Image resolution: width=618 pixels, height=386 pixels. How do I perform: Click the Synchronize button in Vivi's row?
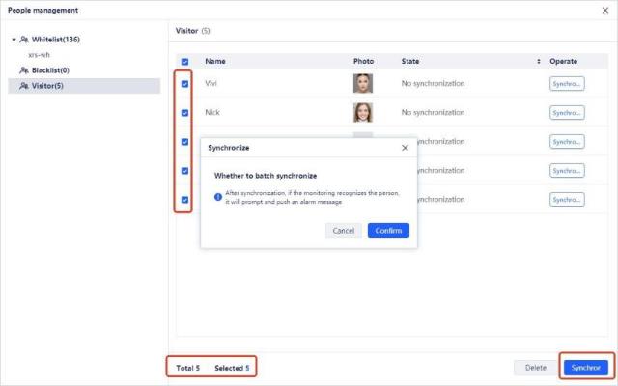567,84
